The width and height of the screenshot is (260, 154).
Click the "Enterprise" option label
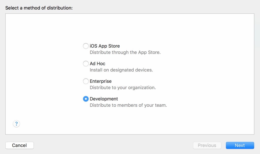click(x=101, y=81)
